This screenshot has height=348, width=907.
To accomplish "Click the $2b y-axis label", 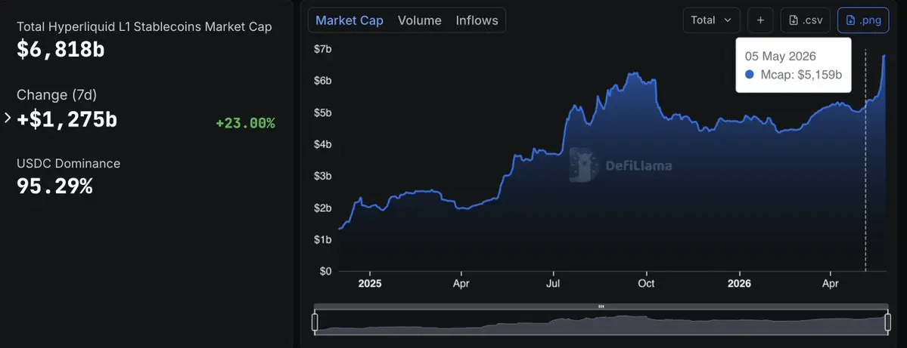I will tap(322, 208).
